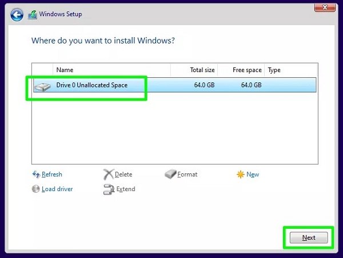This screenshot has height=258, width=343.
Task: Click the Delete X icon
Action: click(x=108, y=174)
